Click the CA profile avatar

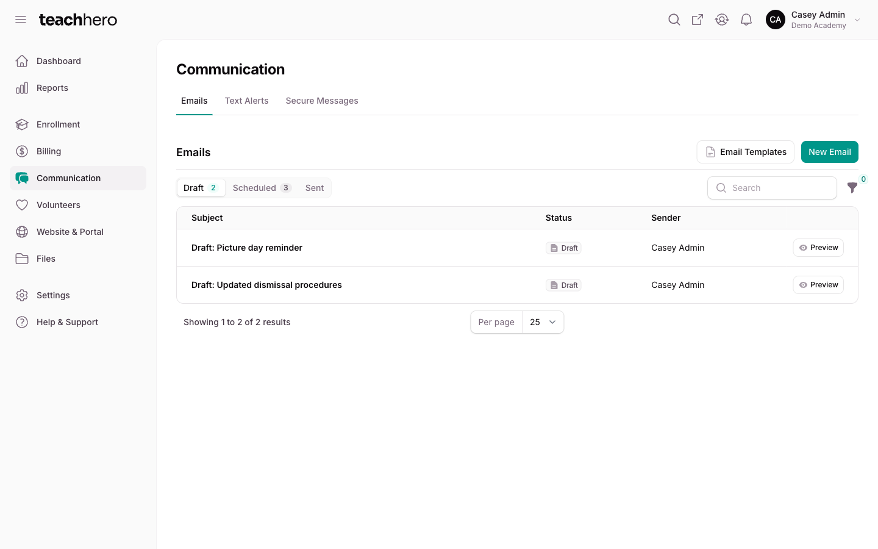pos(776,20)
